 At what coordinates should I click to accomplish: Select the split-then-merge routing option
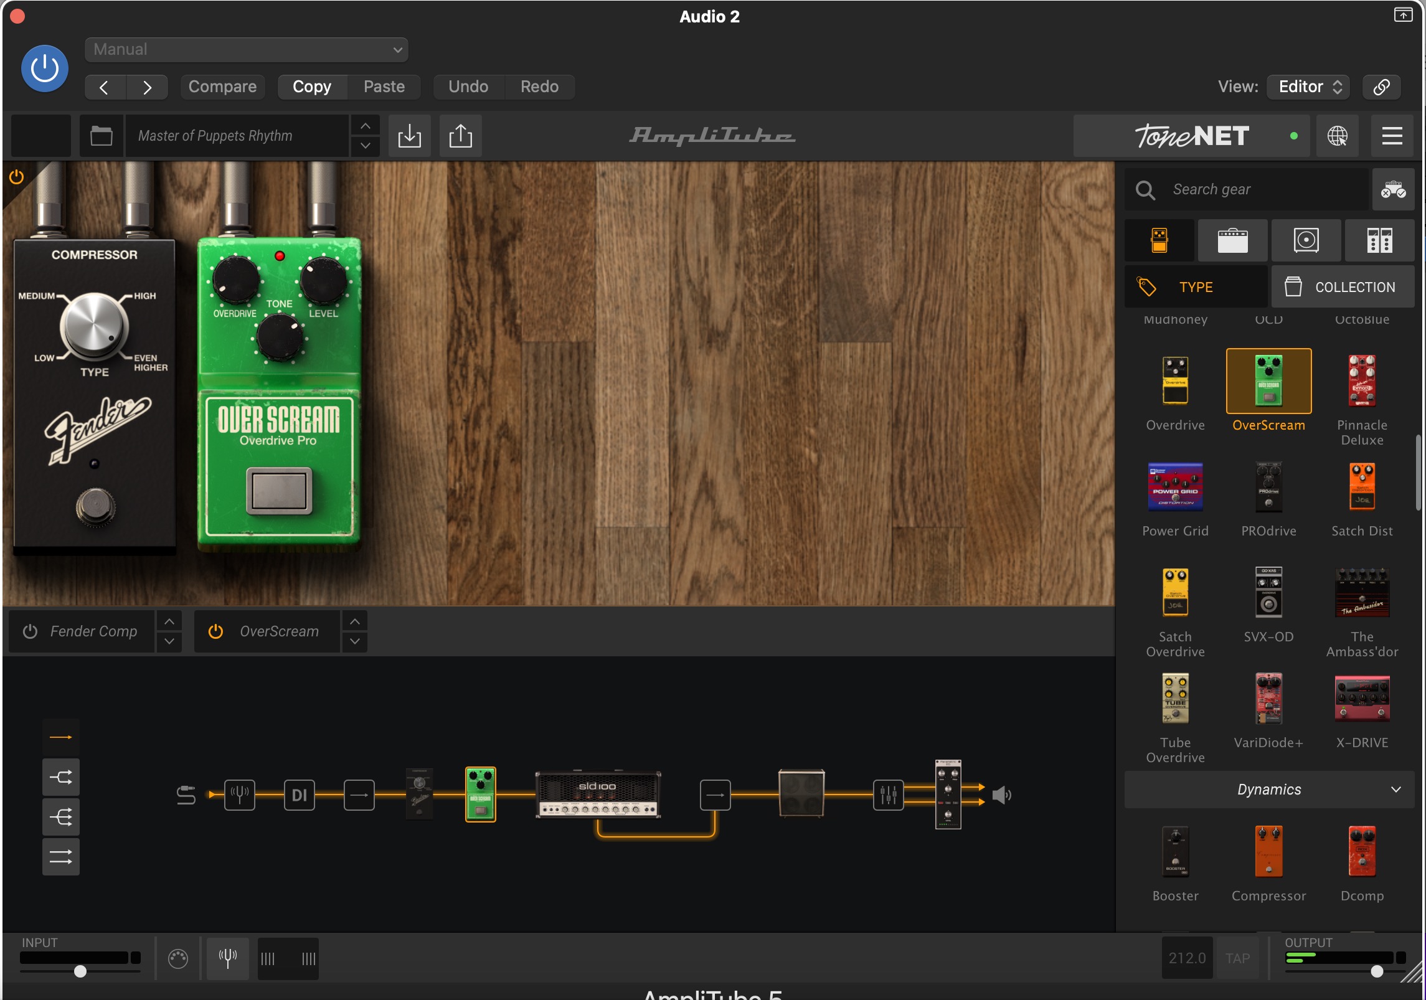coord(60,777)
